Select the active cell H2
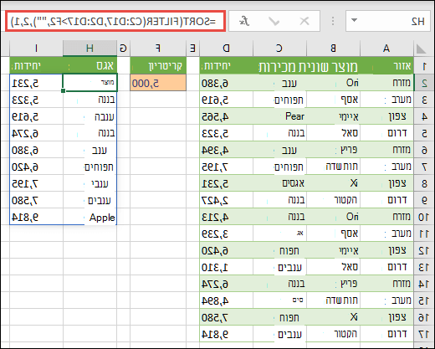435x349 pixels. click(90, 83)
